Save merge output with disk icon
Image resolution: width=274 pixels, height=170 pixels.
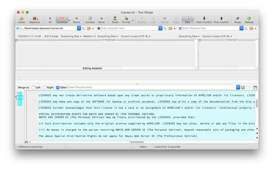tap(243, 88)
